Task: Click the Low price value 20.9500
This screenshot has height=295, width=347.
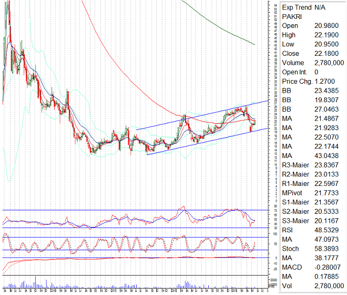Action: pyautogui.click(x=325, y=44)
